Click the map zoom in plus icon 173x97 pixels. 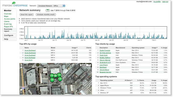21,65
